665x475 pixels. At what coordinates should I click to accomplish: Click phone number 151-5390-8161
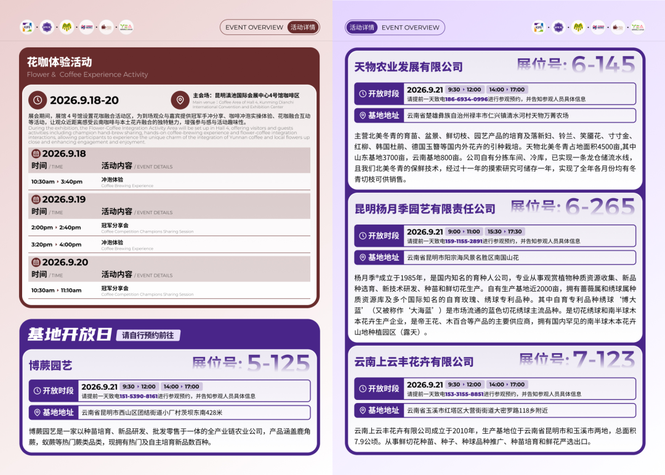pyautogui.click(x=139, y=396)
